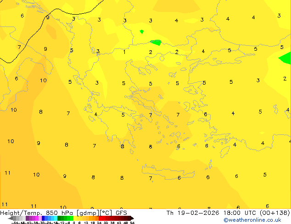Click the '(00+138)' forecast hour label

(x=275, y=213)
